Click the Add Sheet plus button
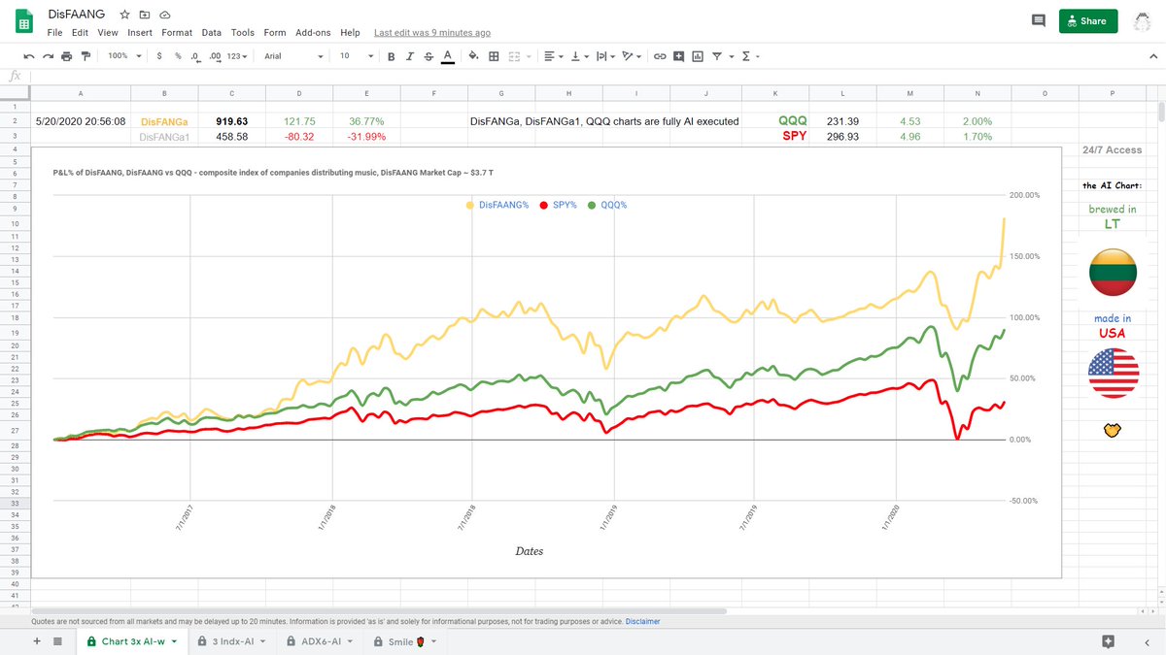Image resolution: width=1166 pixels, height=655 pixels. (x=37, y=641)
